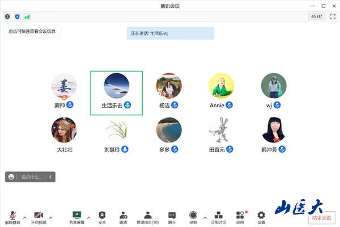Open Manage Members (管理成员) list

pyautogui.click(x=147, y=217)
